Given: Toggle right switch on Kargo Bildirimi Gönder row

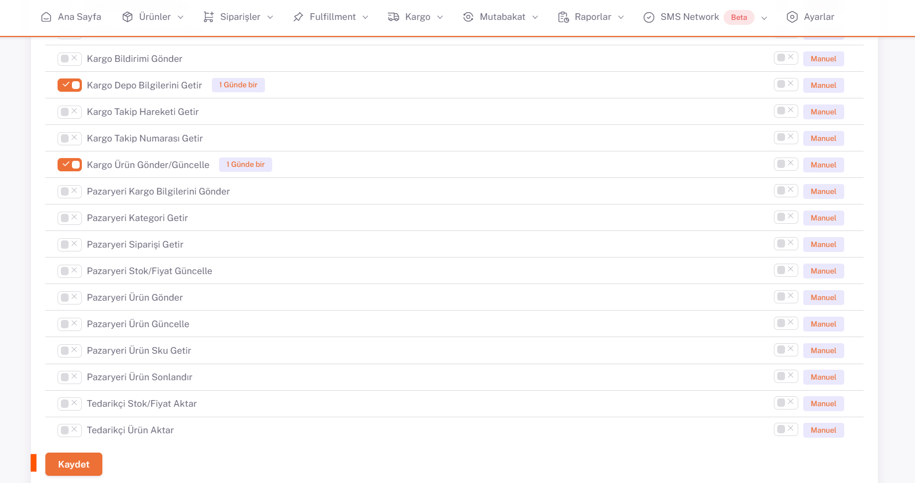Looking at the screenshot, I should (x=786, y=57).
